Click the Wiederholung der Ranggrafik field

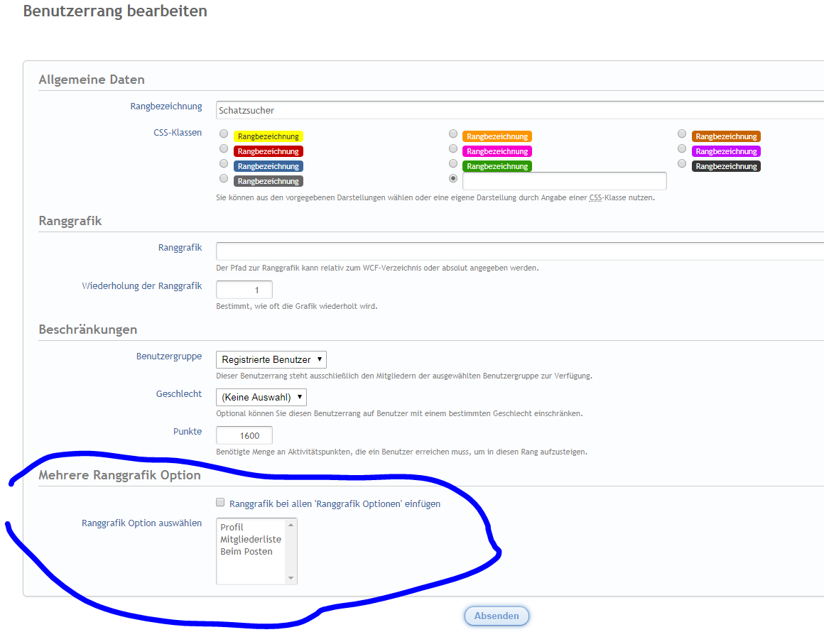pyautogui.click(x=244, y=290)
